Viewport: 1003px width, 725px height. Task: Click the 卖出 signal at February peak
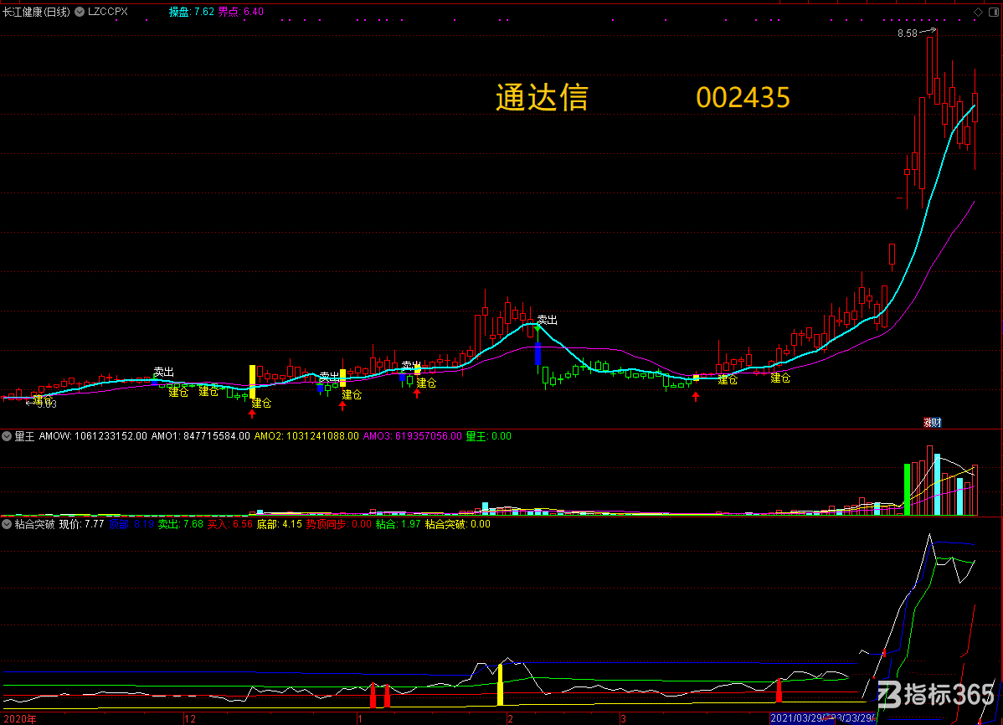[x=547, y=320]
